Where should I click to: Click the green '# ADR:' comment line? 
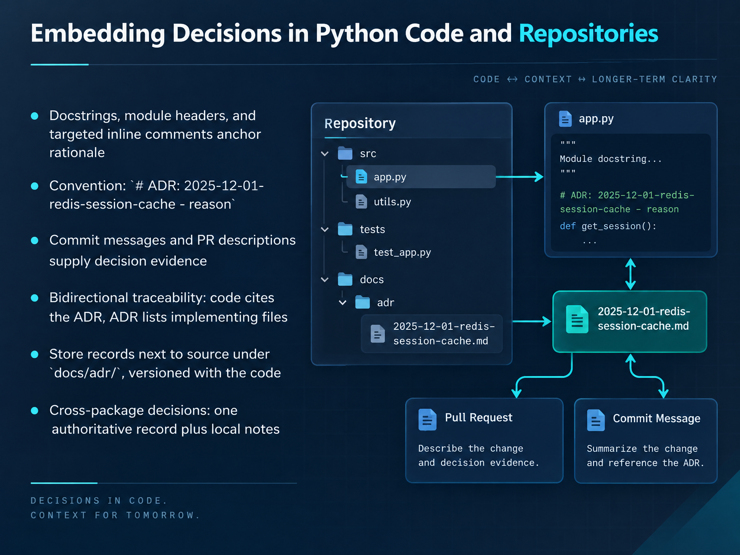627,202
